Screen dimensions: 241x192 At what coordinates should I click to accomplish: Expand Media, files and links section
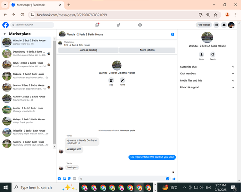[207, 81]
